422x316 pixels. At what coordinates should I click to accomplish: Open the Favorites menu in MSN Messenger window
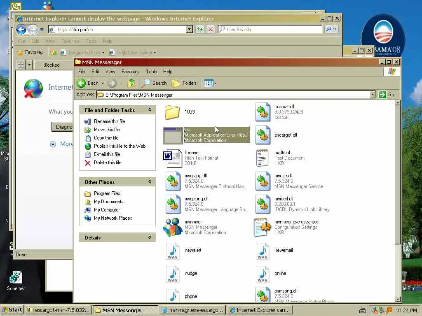pos(130,72)
